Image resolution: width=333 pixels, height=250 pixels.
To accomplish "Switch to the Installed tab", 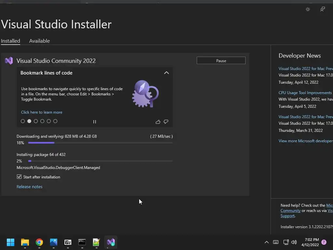I will click(10, 41).
